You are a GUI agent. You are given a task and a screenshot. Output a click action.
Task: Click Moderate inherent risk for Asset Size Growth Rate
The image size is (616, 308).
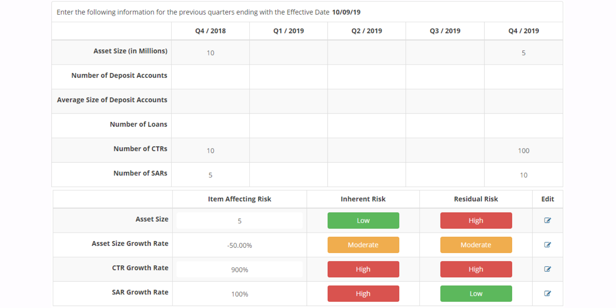click(363, 245)
